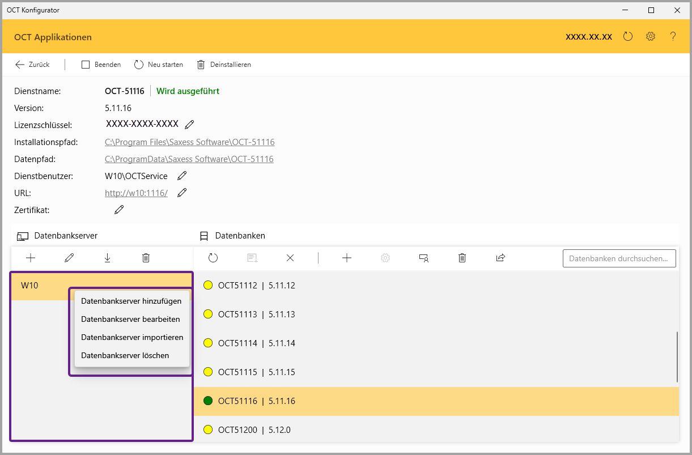Image resolution: width=692 pixels, height=455 pixels.
Task: Click the help question mark icon
Action: click(x=673, y=37)
